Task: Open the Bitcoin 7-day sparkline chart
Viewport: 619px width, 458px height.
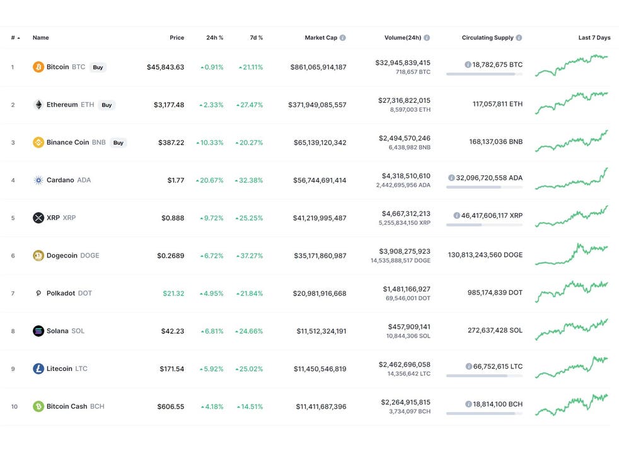Action: 572,66
